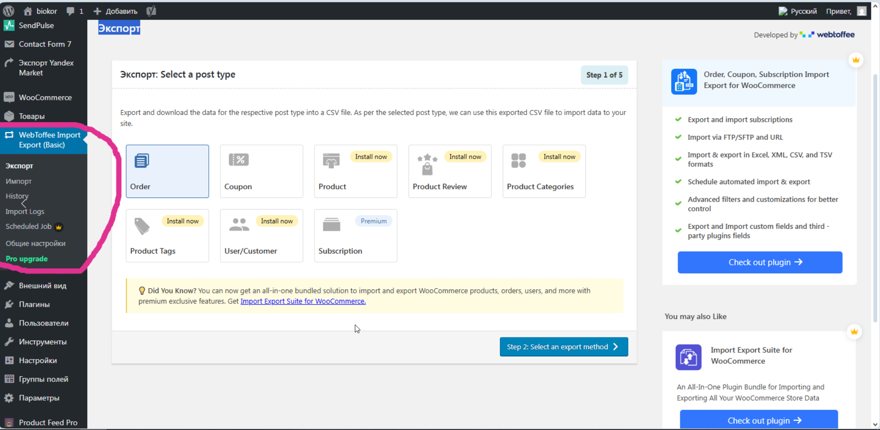This screenshot has width=880, height=430.
Task: Click the Import Export Suite plugin icon
Action: [x=689, y=357]
